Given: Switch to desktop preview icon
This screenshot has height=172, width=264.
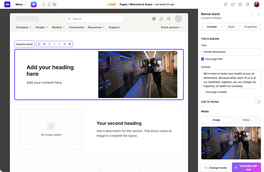Looking at the screenshot, I should click(55, 5).
